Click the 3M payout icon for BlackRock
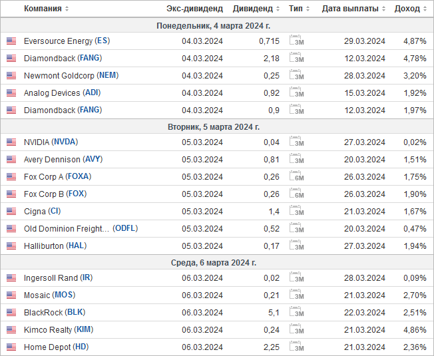 (x=296, y=311)
